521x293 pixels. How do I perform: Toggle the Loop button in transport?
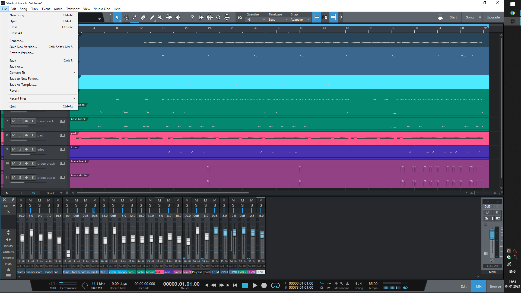275,285
